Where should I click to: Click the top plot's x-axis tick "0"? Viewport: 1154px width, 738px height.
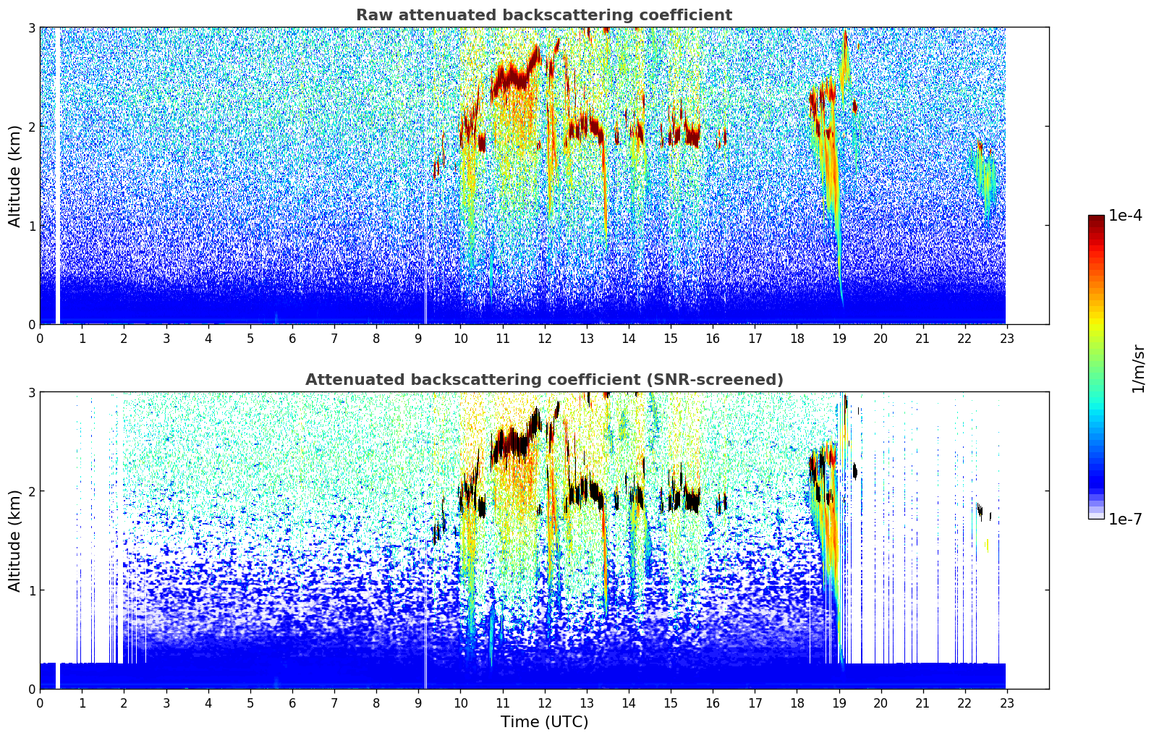coord(40,338)
